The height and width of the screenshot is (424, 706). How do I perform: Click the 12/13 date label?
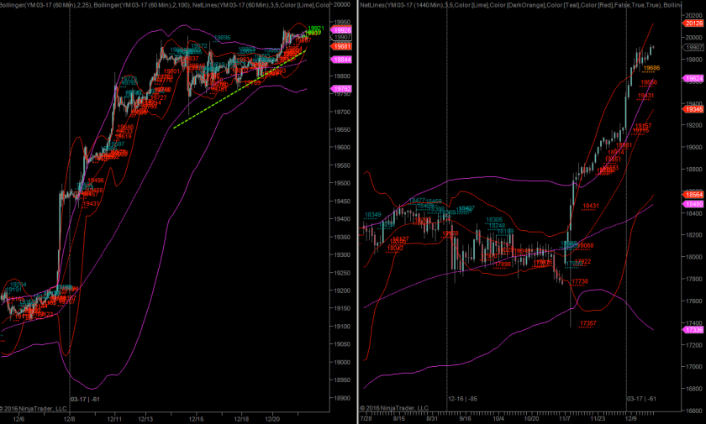coord(145,419)
